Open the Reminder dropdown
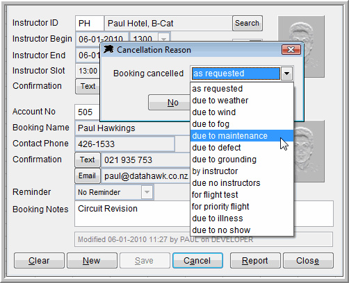349x283 pixels. click(147, 192)
